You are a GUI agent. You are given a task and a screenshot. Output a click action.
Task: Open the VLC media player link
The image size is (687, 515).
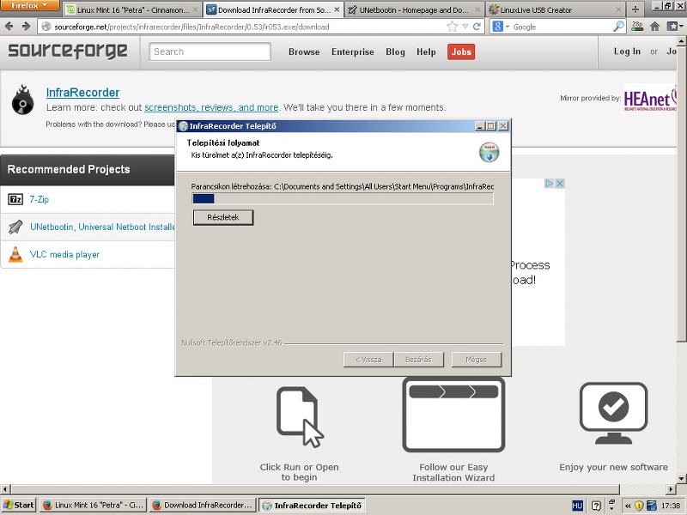point(64,254)
